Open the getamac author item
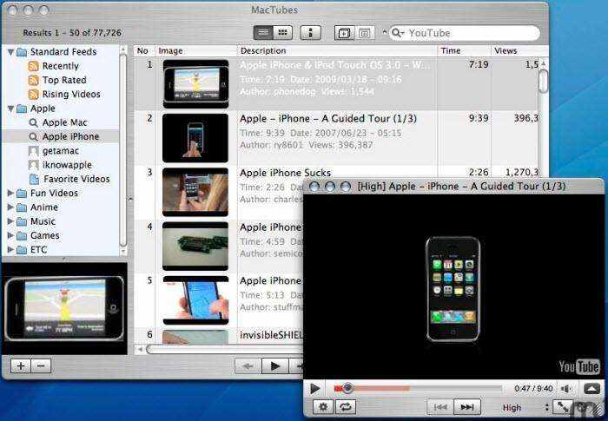 [61, 151]
